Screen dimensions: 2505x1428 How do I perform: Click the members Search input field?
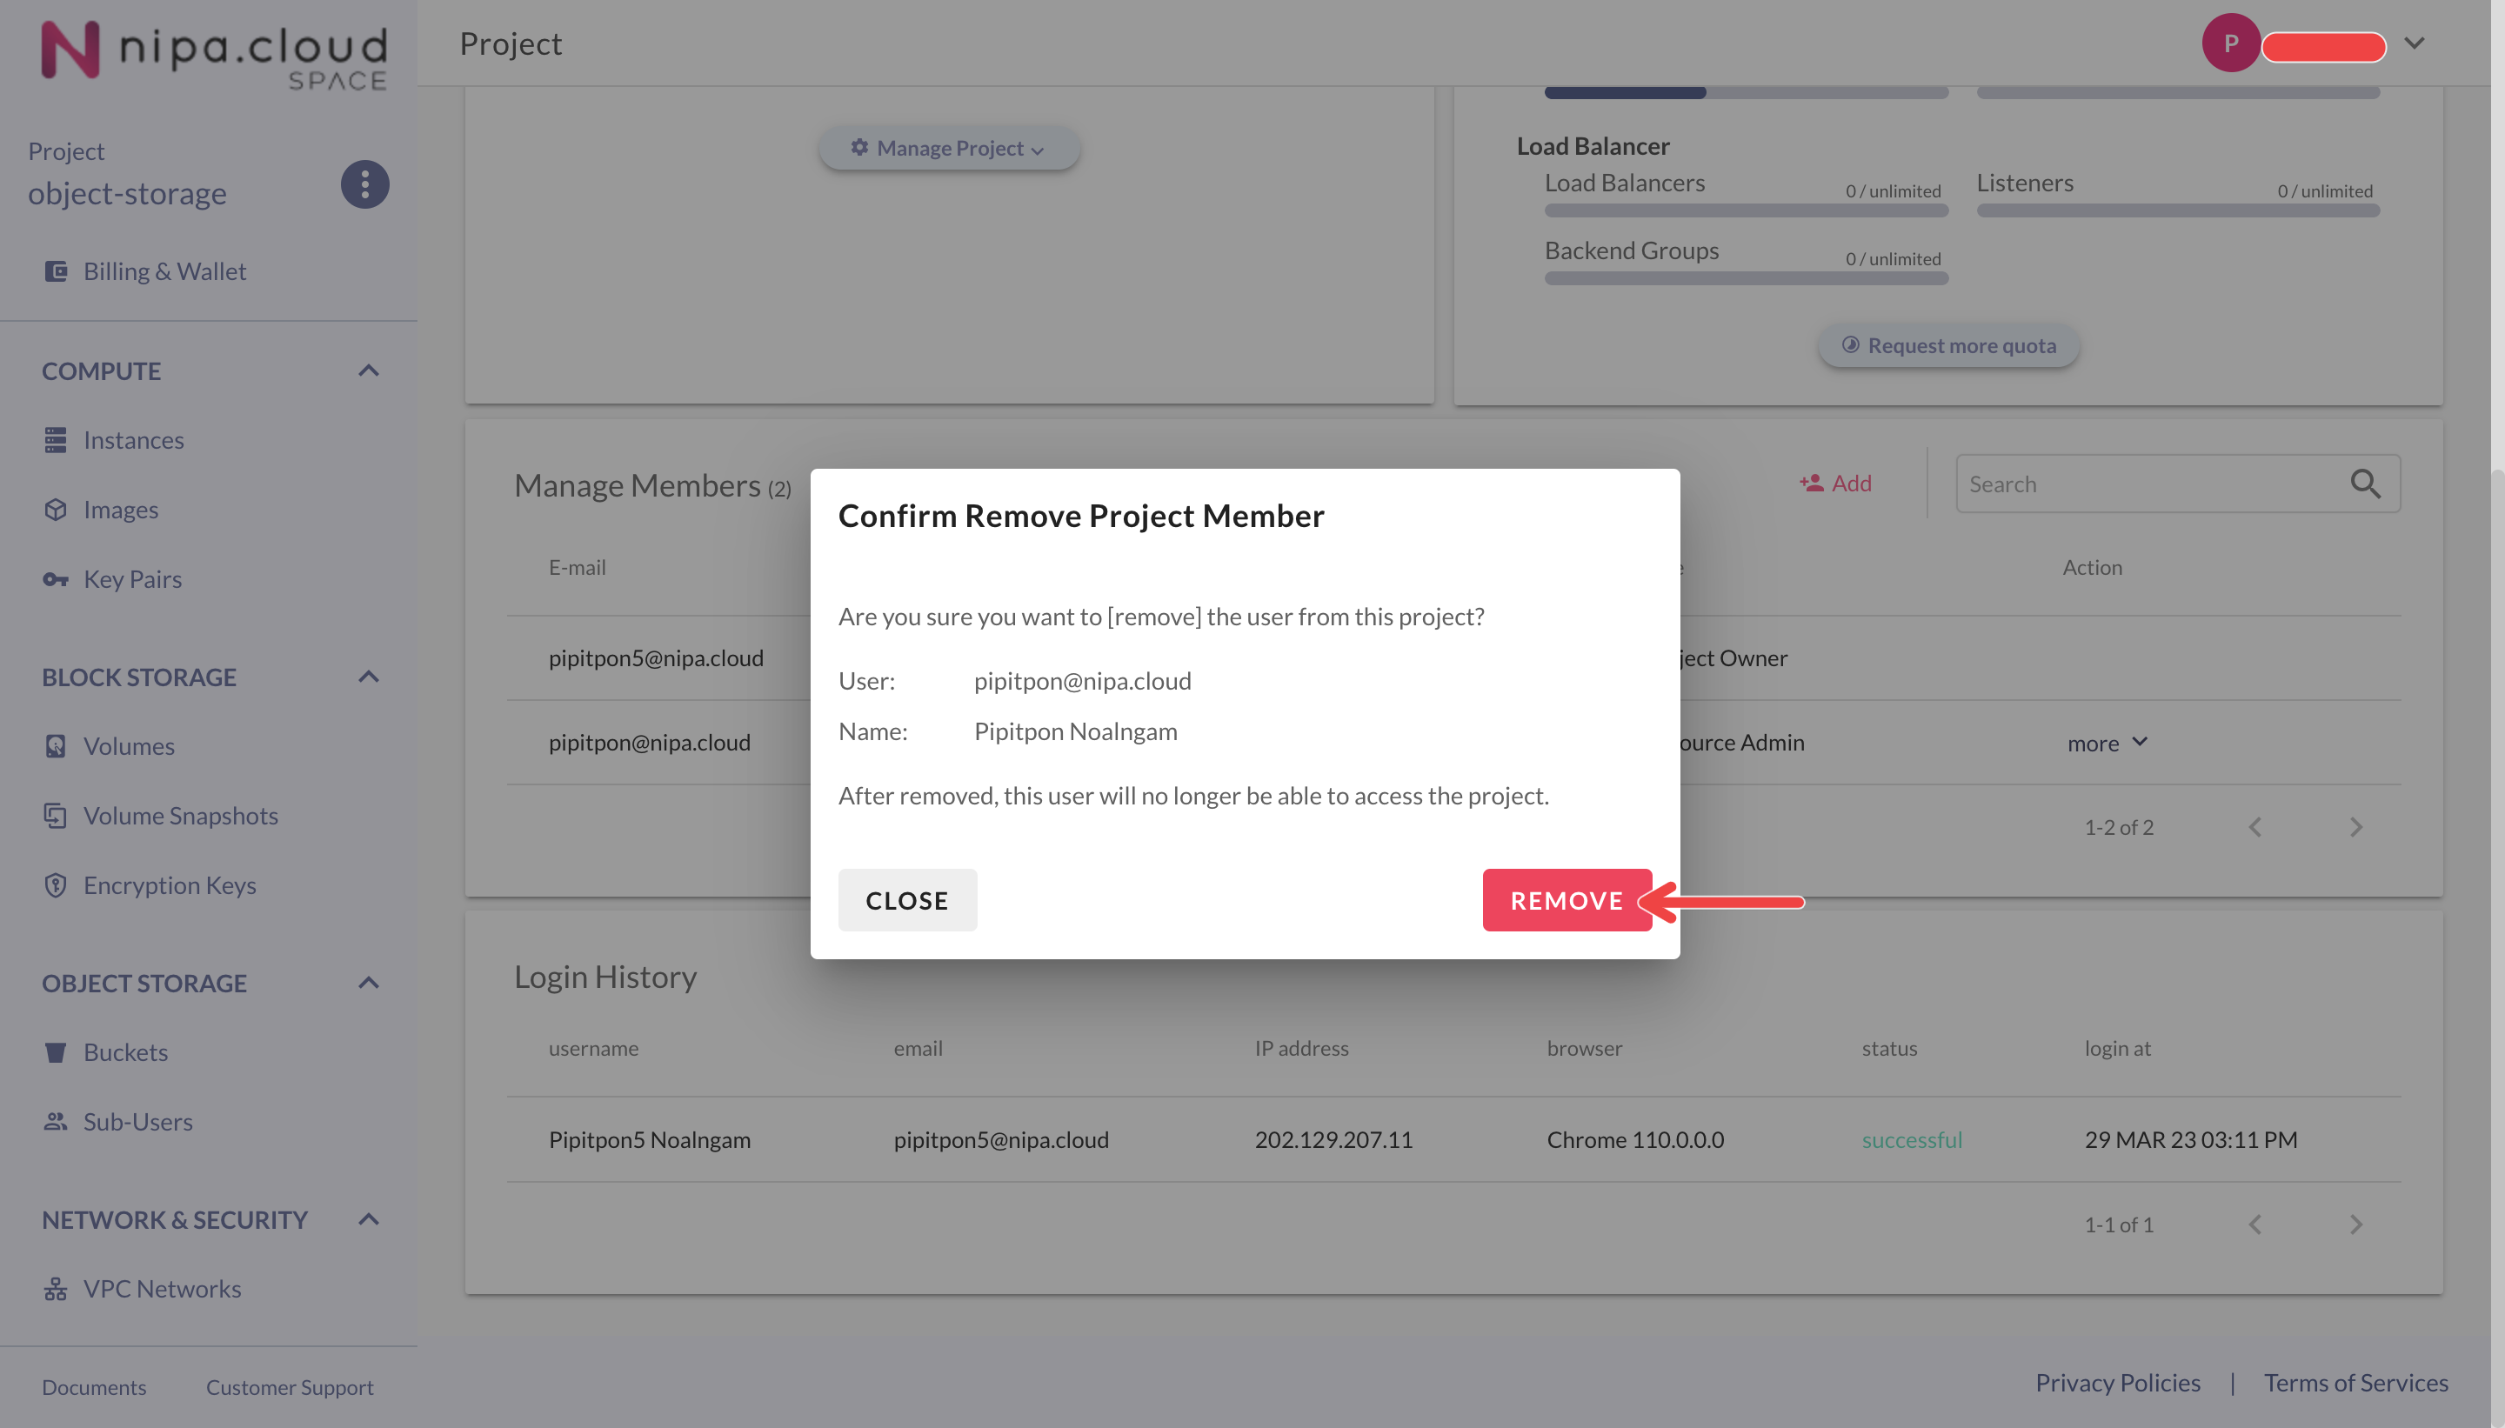pos(2148,484)
